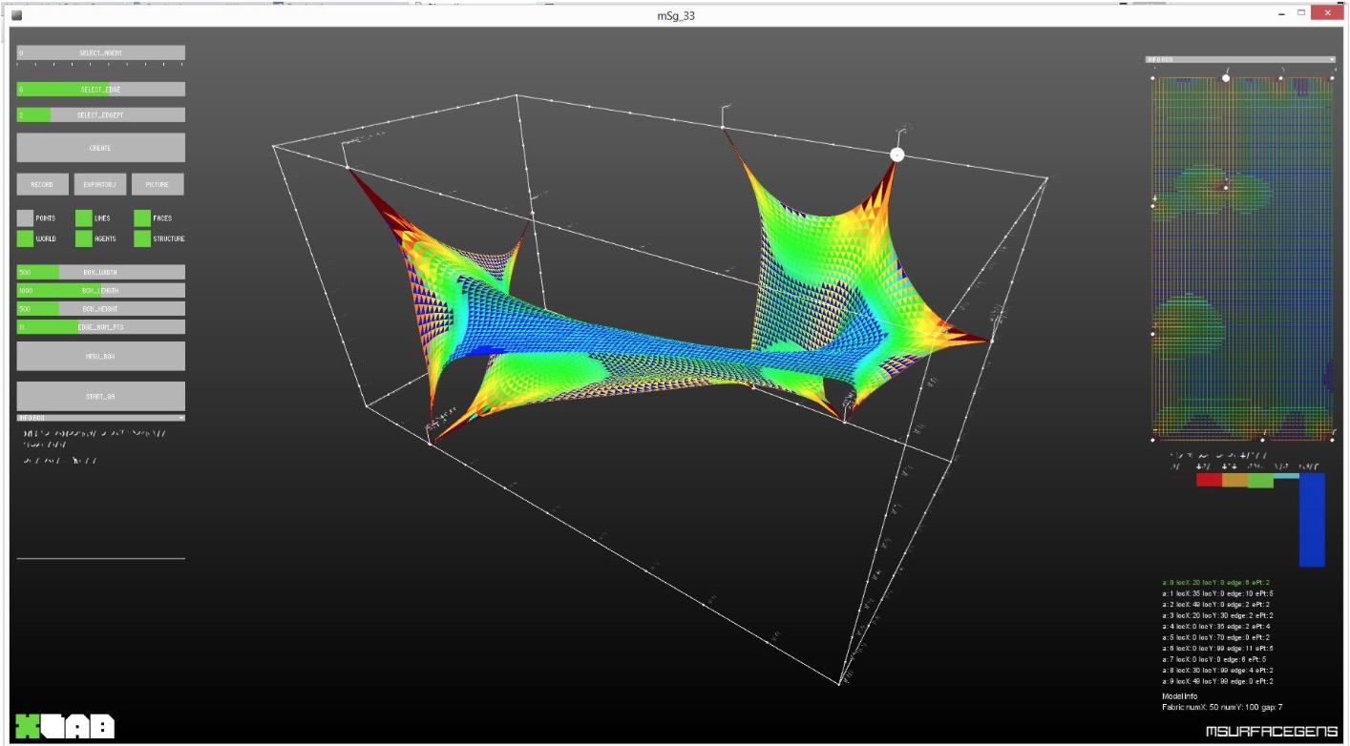Click the PICTURE button
The width and height of the screenshot is (1350, 746).
tap(158, 184)
